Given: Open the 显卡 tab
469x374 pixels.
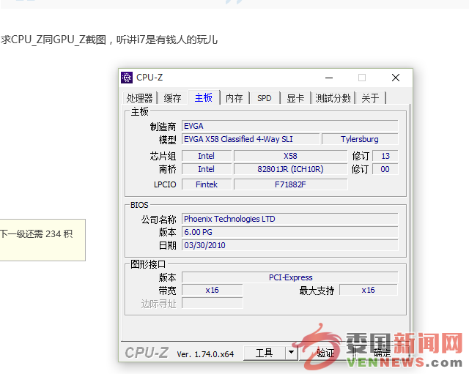Looking at the screenshot, I should click(295, 98).
